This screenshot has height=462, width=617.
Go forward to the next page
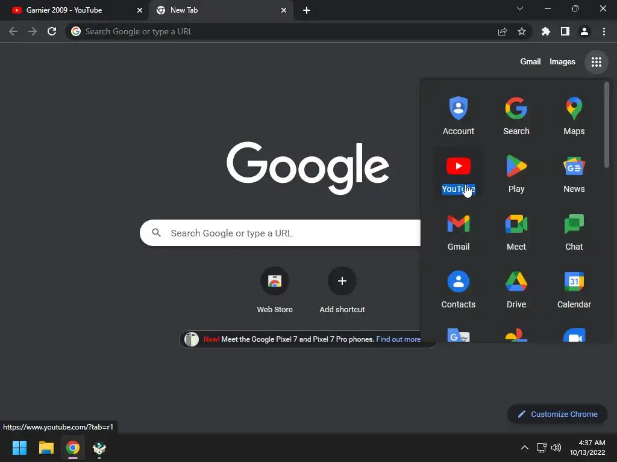tap(33, 31)
